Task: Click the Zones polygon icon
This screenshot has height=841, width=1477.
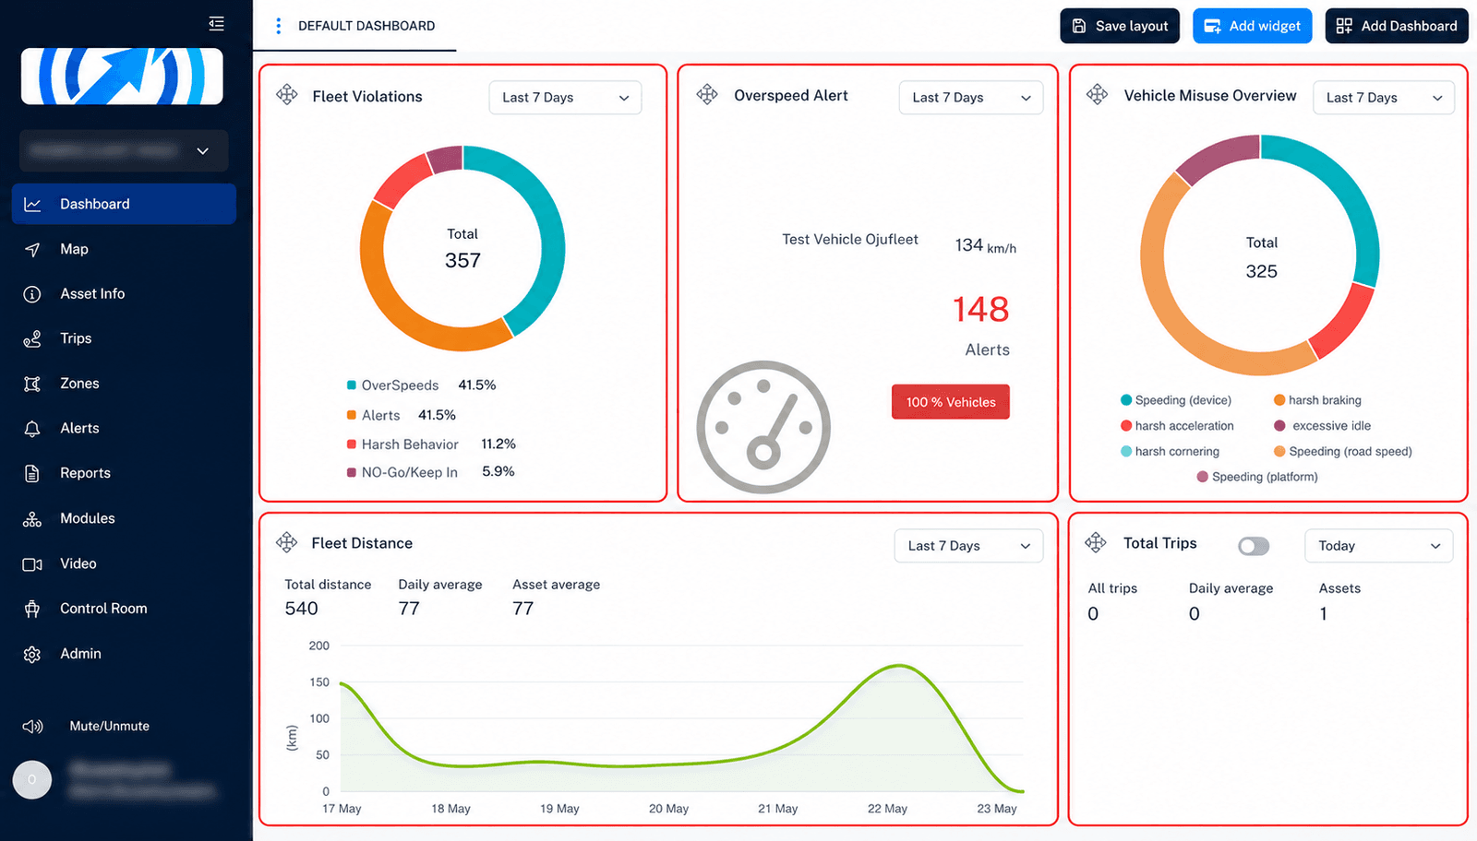Action: coord(32,384)
